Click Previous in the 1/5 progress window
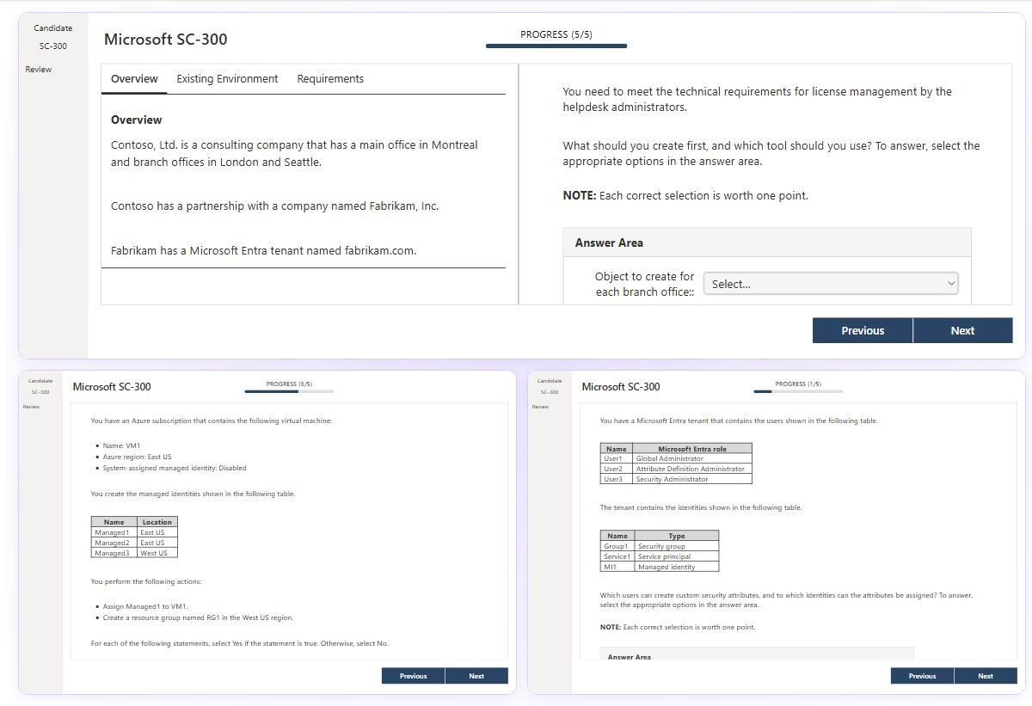Screen dimensions: 1032x706 (x=923, y=676)
